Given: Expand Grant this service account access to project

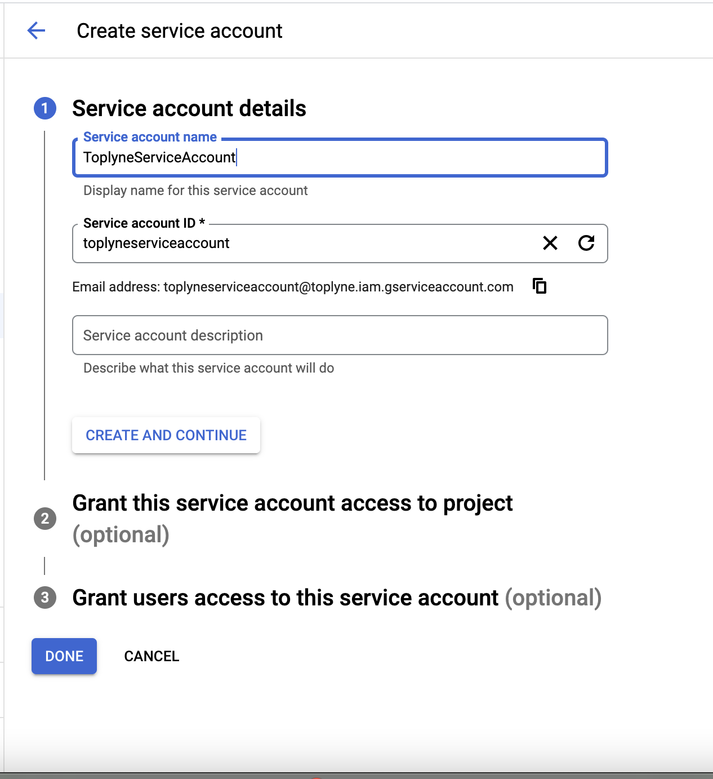Looking at the screenshot, I should [x=292, y=519].
